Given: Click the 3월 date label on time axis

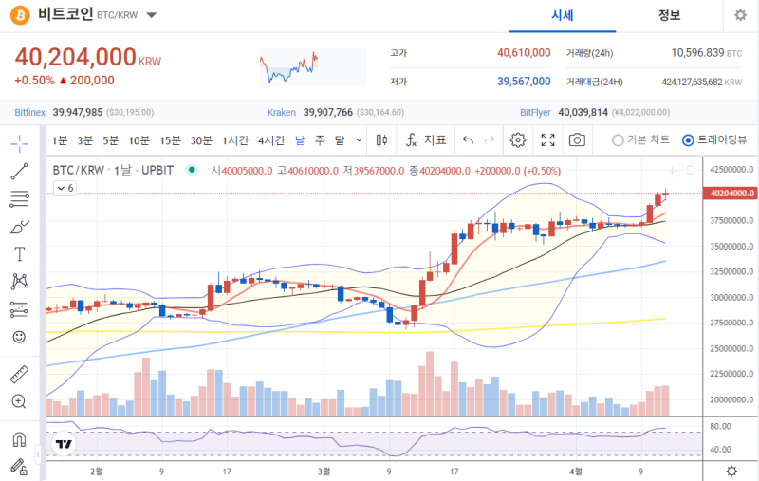Looking at the screenshot, I should pos(324,472).
